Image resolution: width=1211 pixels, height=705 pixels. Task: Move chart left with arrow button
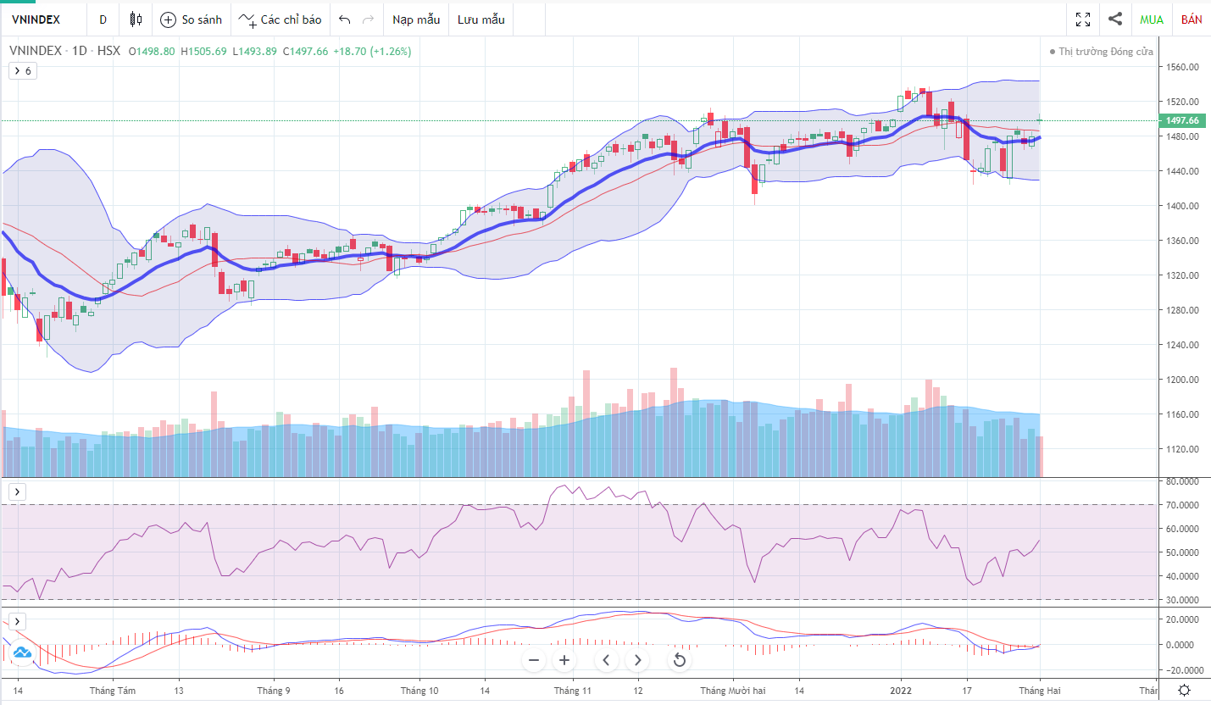point(606,660)
